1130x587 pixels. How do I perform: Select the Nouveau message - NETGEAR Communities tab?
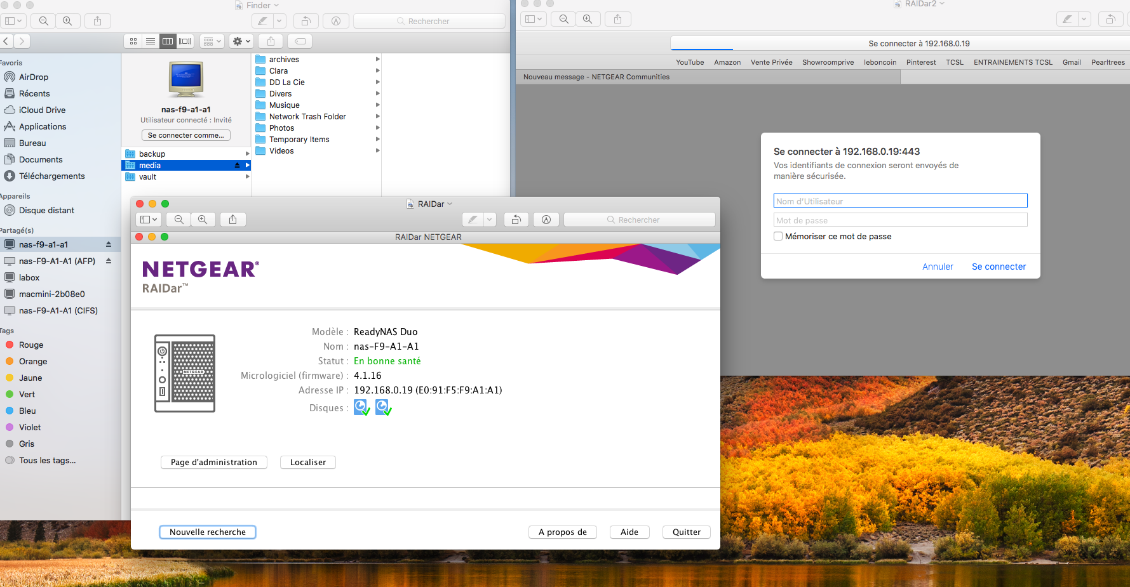tap(708, 77)
